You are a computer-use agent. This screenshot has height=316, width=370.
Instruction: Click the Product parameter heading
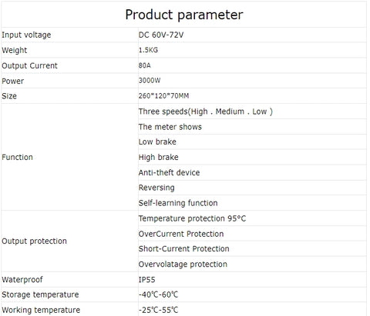(184, 15)
